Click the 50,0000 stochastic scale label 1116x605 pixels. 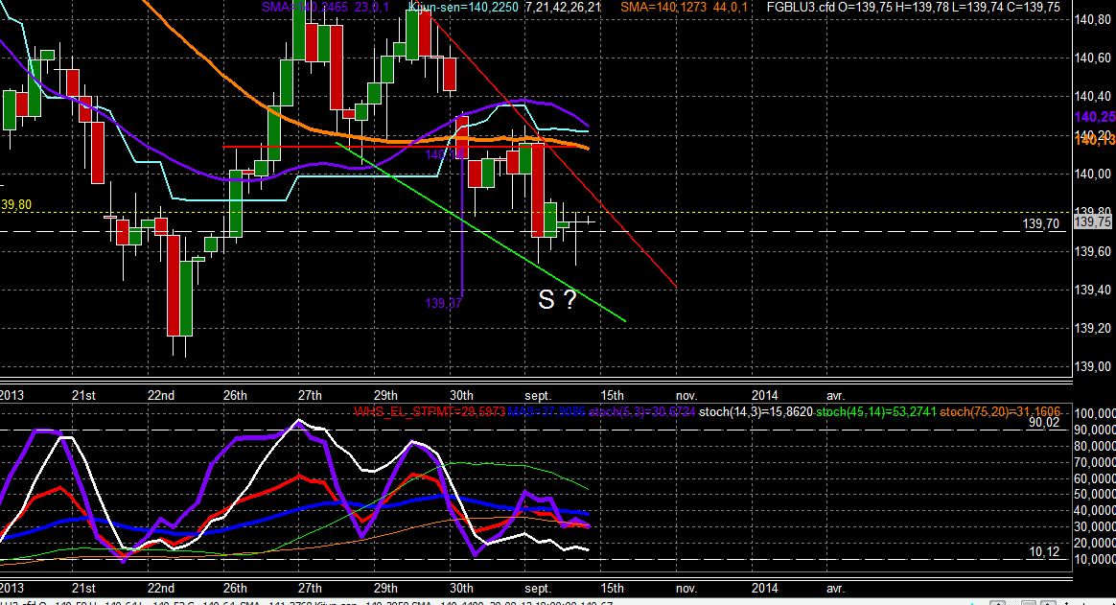pos(1095,495)
